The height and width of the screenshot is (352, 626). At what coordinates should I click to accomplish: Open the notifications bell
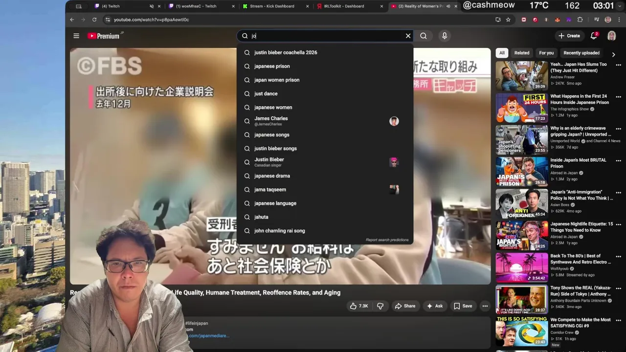[594, 36]
